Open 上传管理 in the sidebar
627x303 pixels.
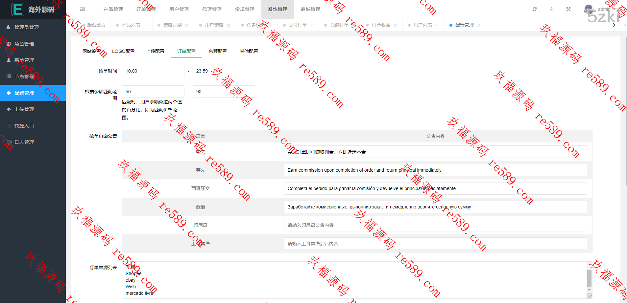[24, 109]
